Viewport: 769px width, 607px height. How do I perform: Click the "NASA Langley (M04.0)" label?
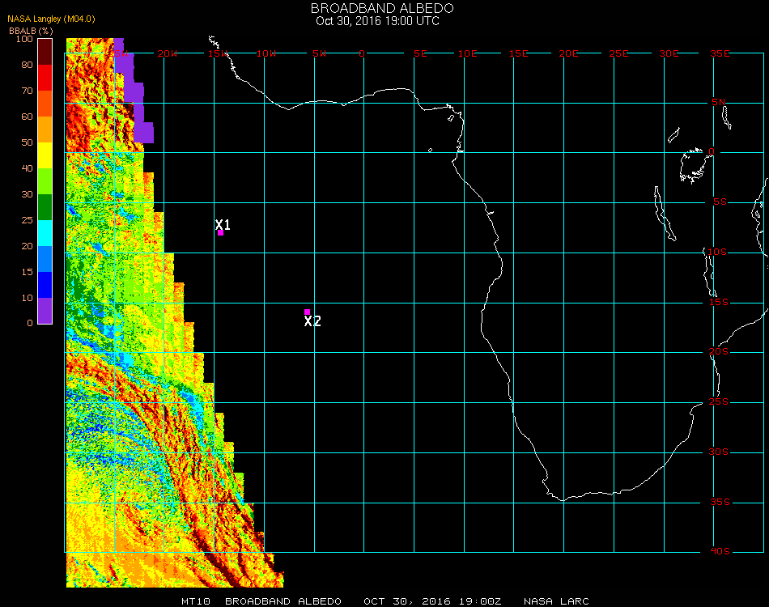pos(51,19)
